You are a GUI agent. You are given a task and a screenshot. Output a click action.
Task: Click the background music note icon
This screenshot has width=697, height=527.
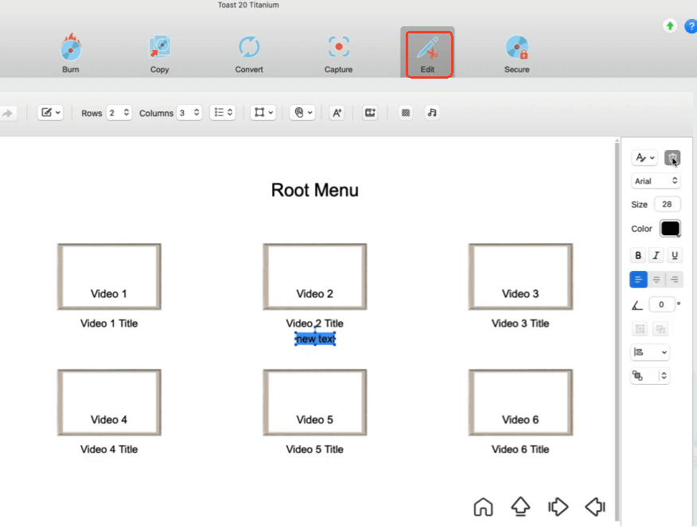431,113
